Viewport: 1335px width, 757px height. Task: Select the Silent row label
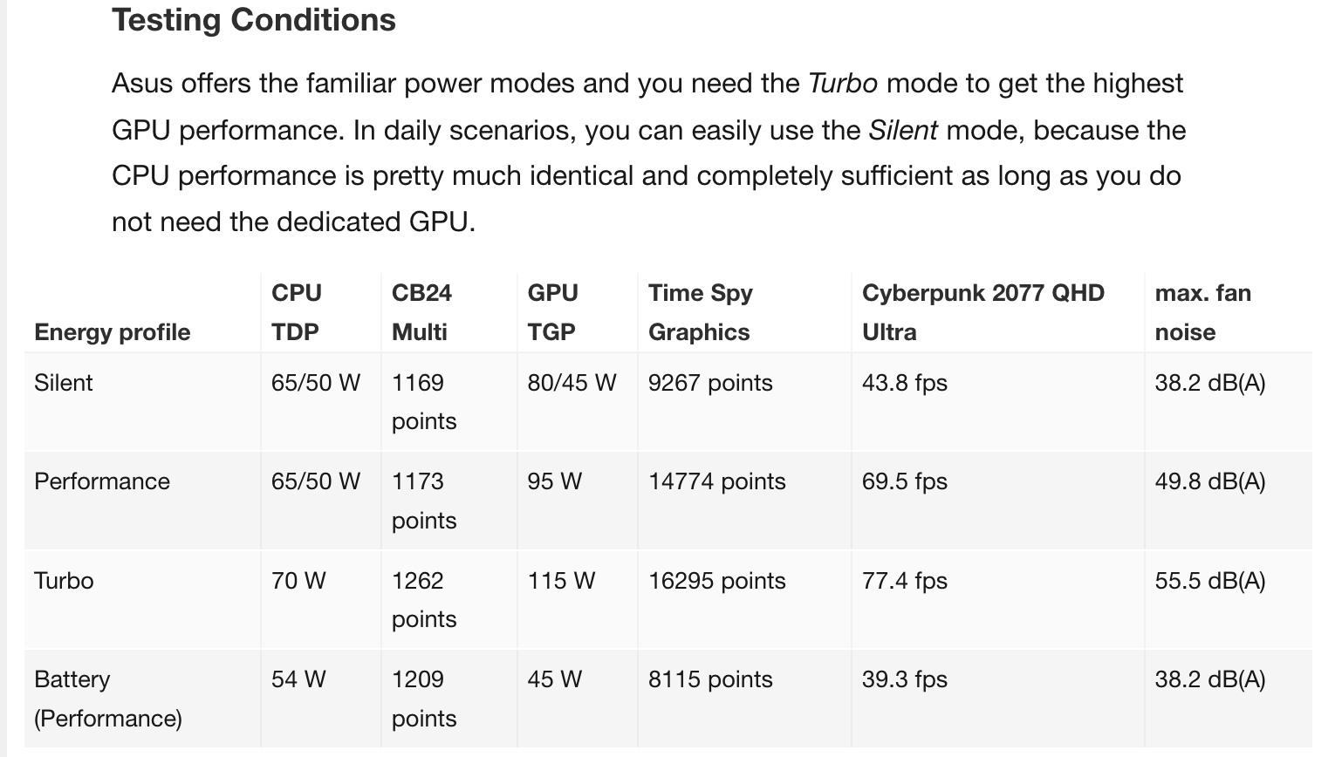[x=64, y=383]
